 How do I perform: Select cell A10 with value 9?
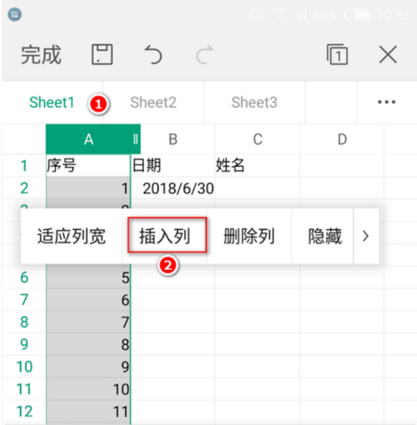point(88,367)
